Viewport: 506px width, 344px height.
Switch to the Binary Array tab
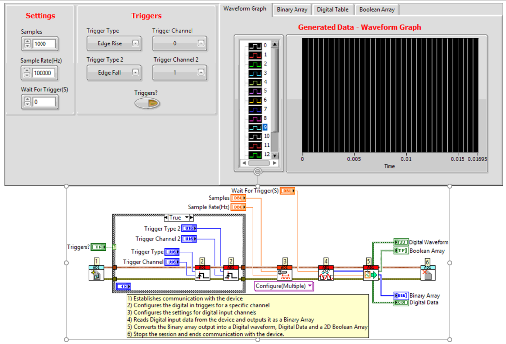tap(292, 9)
